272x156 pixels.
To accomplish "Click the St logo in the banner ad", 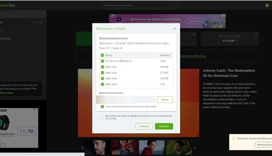I will [119, 19].
